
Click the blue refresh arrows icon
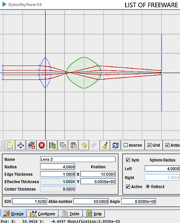[115, 145]
